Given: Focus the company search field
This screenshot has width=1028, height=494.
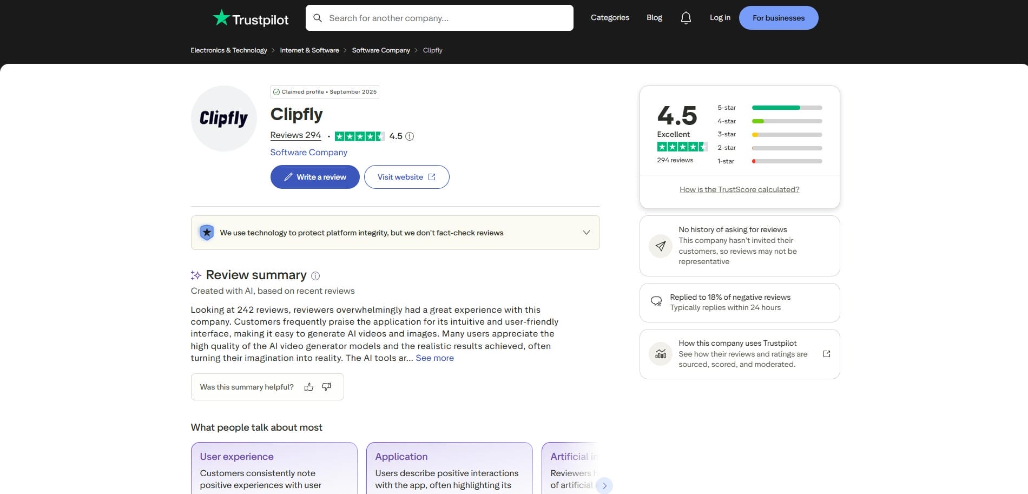Looking at the screenshot, I should (x=439, y=18).
